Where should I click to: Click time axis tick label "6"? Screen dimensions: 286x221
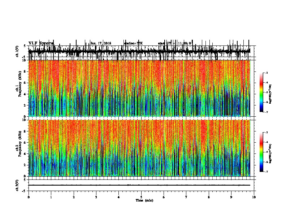click(164, 197)
